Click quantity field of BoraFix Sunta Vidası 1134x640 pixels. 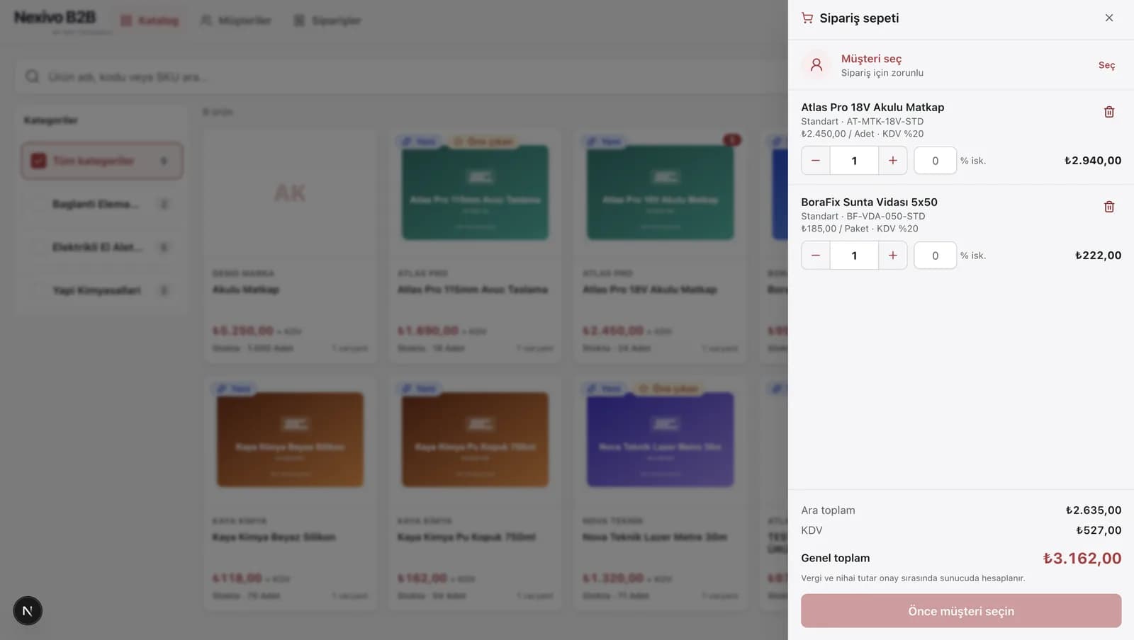854,256
